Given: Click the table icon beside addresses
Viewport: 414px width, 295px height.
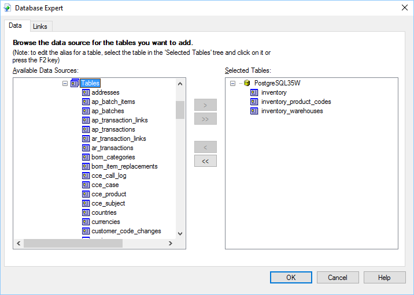Looking at the screenshot, I should point(86,92).
